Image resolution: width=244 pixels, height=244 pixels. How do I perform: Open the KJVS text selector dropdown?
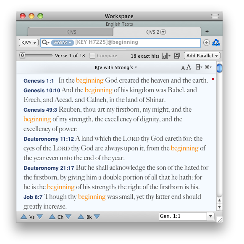point(29,43)
